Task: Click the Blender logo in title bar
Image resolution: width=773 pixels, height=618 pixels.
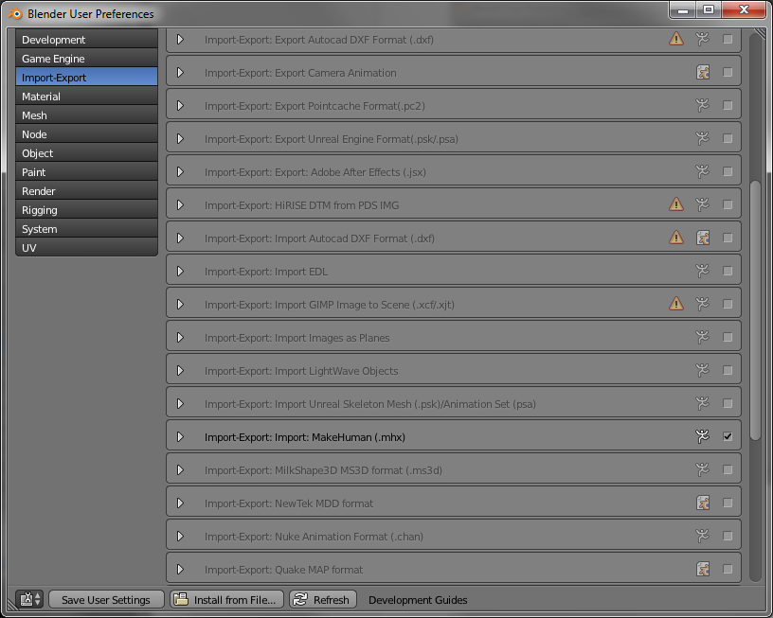Action: tap(15, 14)
